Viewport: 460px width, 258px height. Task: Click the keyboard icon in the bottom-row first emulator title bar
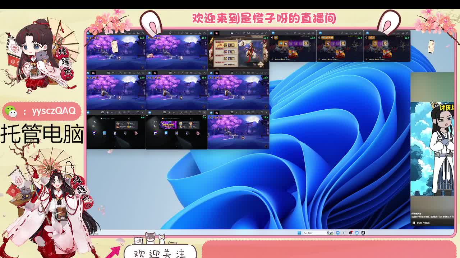(x=102, y=112)
